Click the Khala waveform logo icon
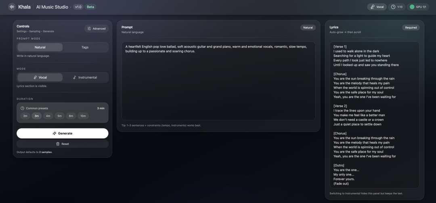Screen dimensions: 436x203 tap(12, 7)
